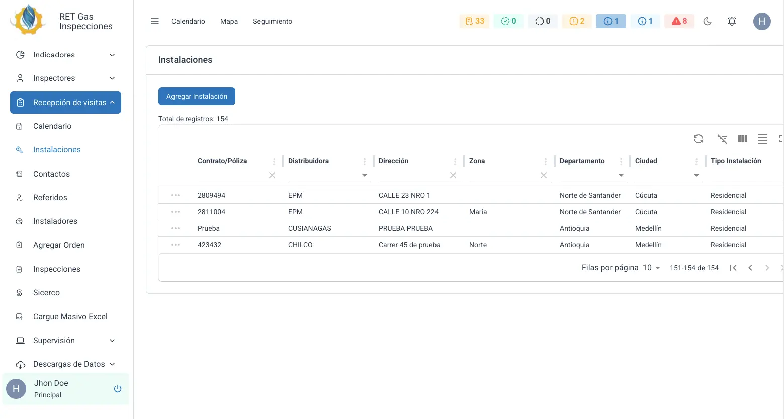The width and height of the screenshot is (784, 419).
Task: Go to first page of table
Action: click(x=733, y=268)
